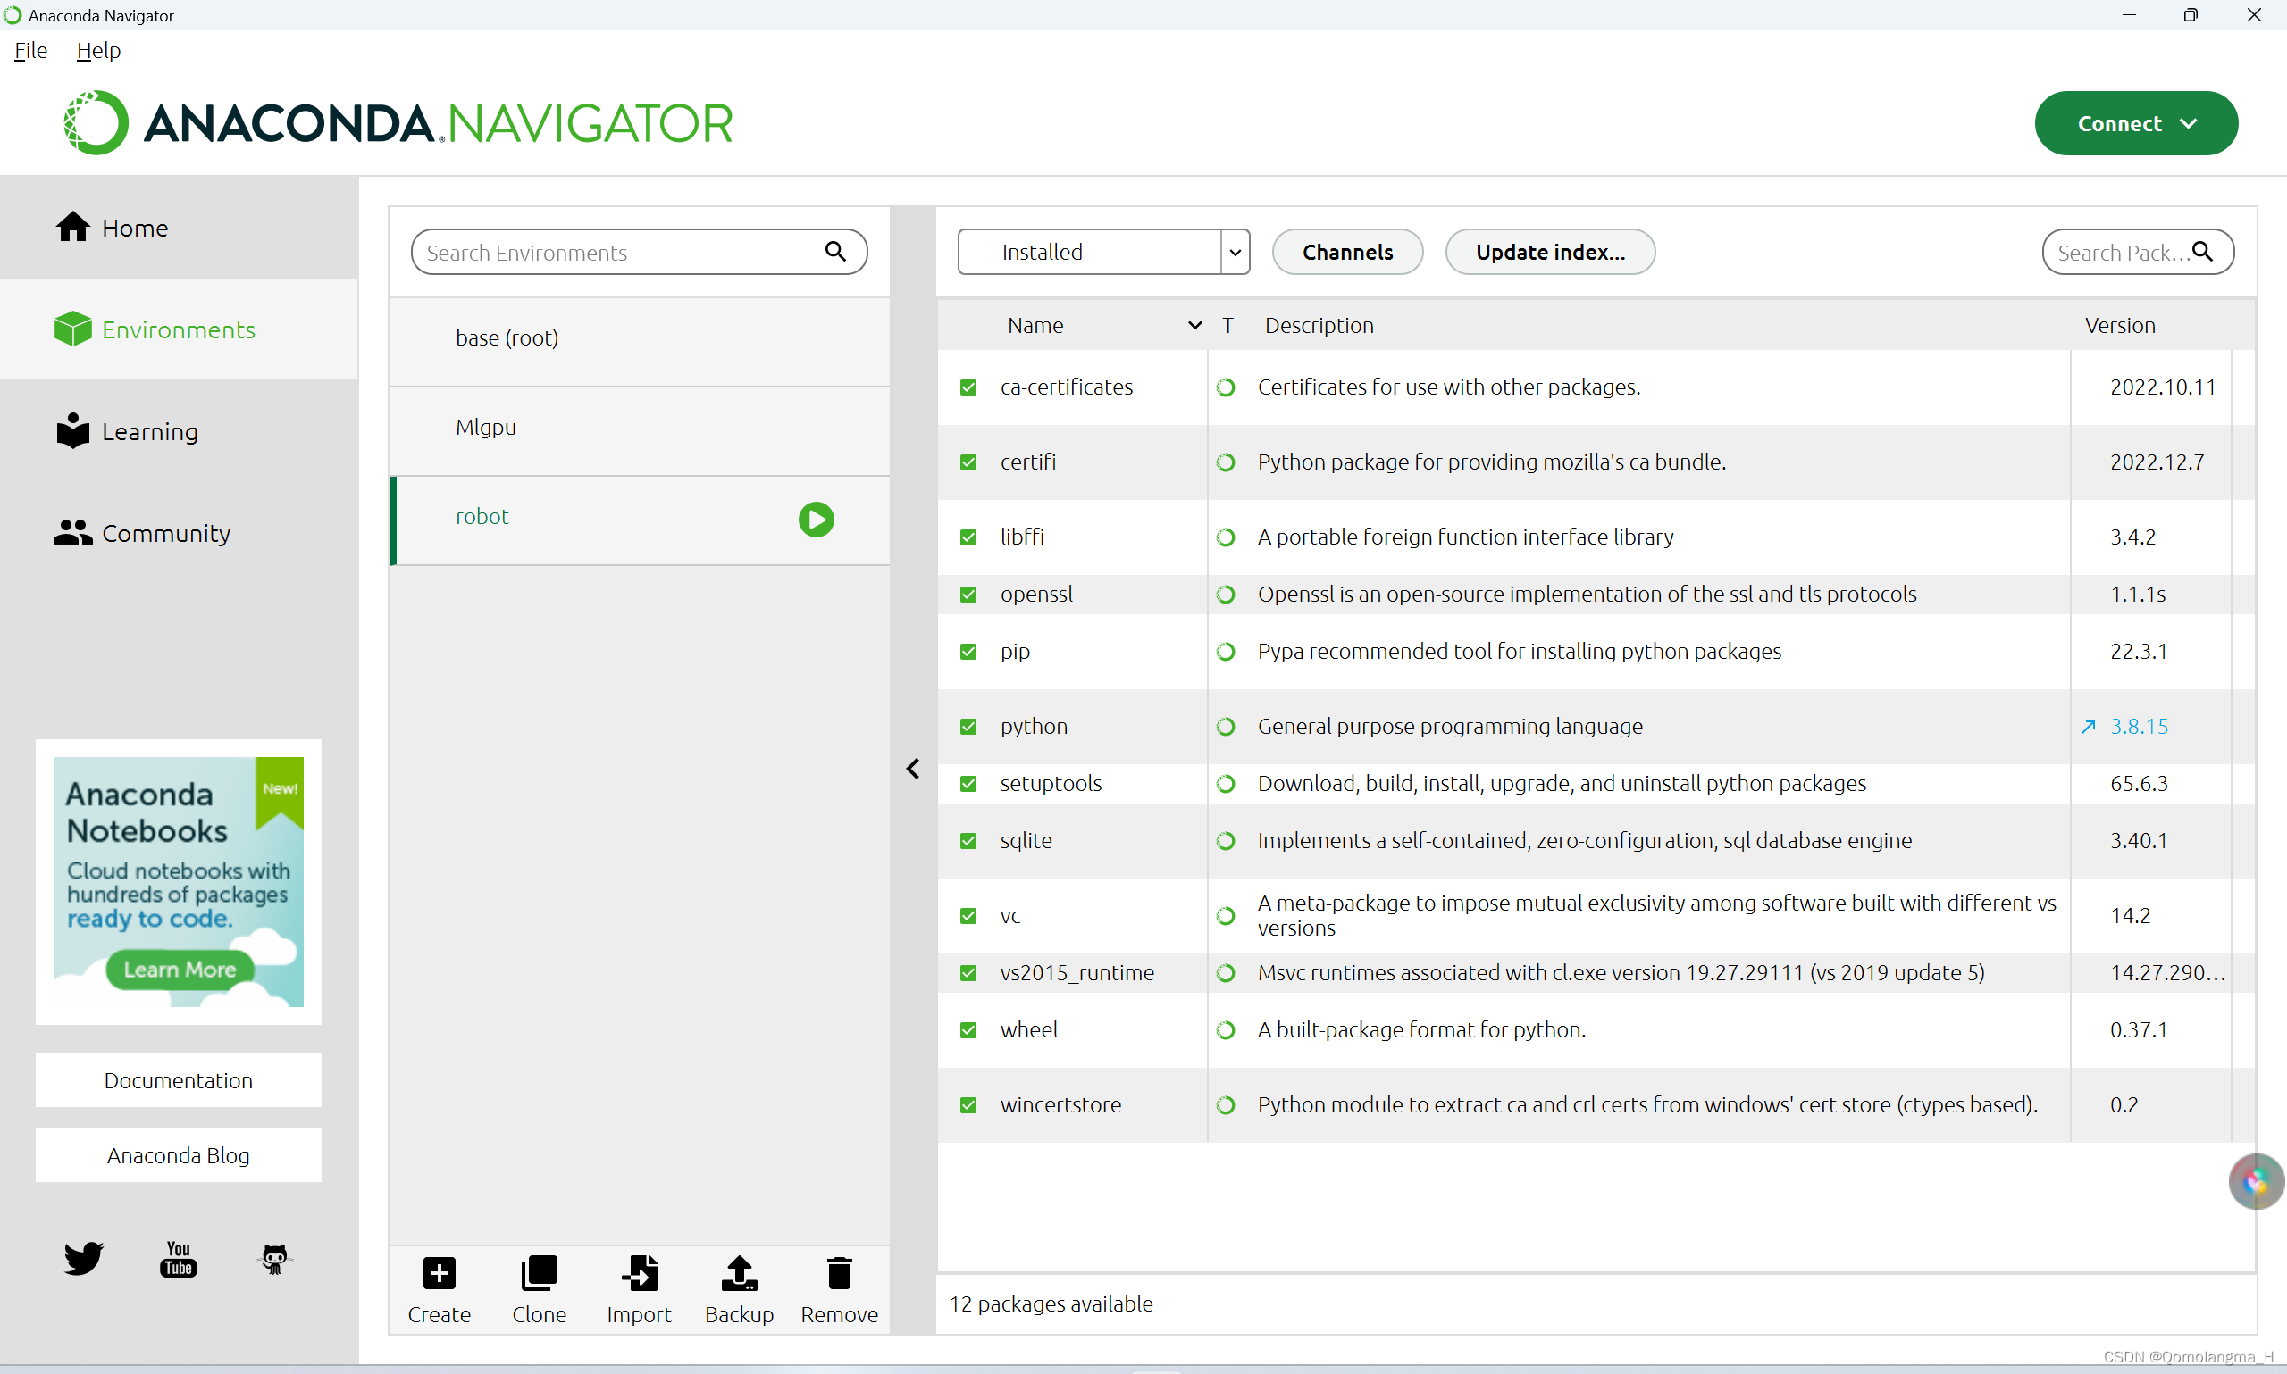Click the type circle icon for setuptools
The image size is (2287, 1374).
[x=1226, y=784]
